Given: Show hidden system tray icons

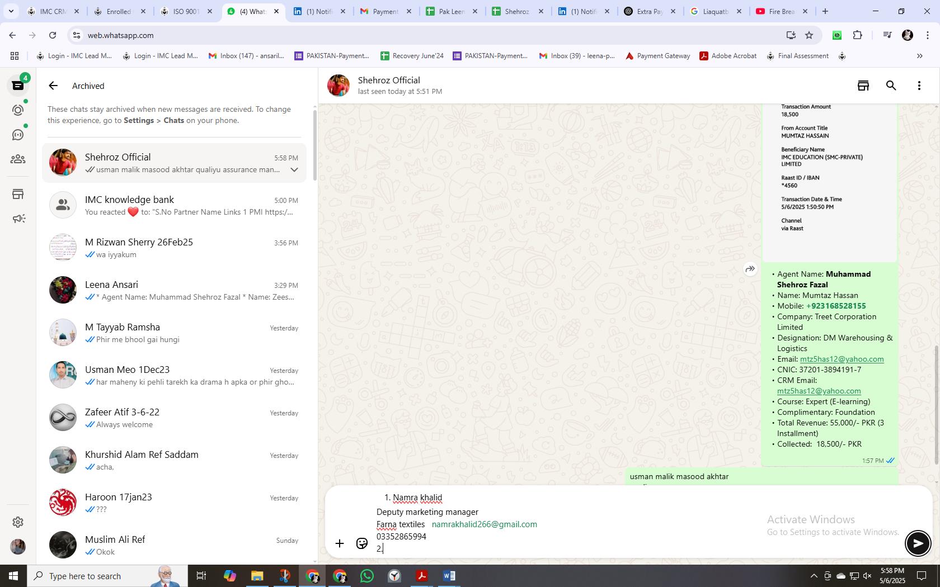Looking at the screenshot, I should coord(814,576).
